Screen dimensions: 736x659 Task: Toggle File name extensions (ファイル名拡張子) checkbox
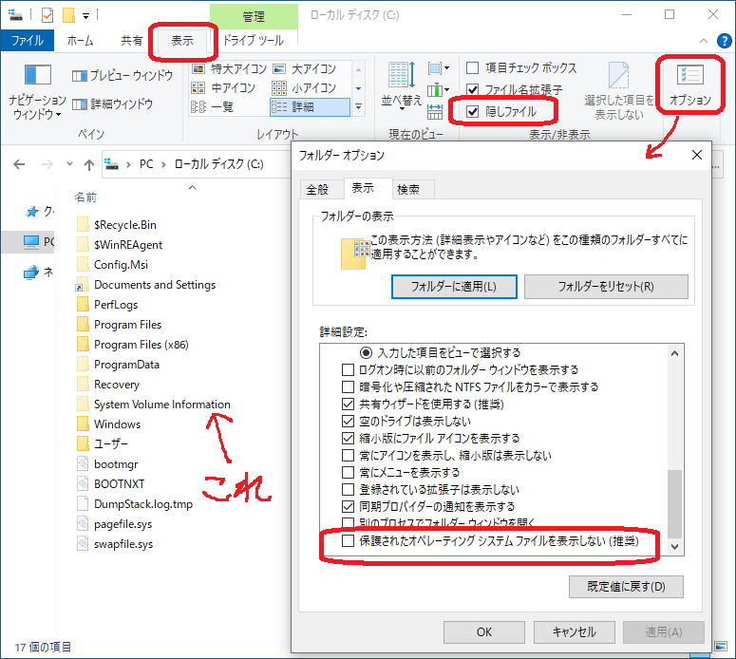[x=472, y=89]
